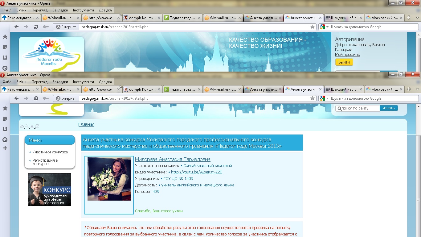
Task: Switch to Педагог года tab in front window
Action: point(182,89)
